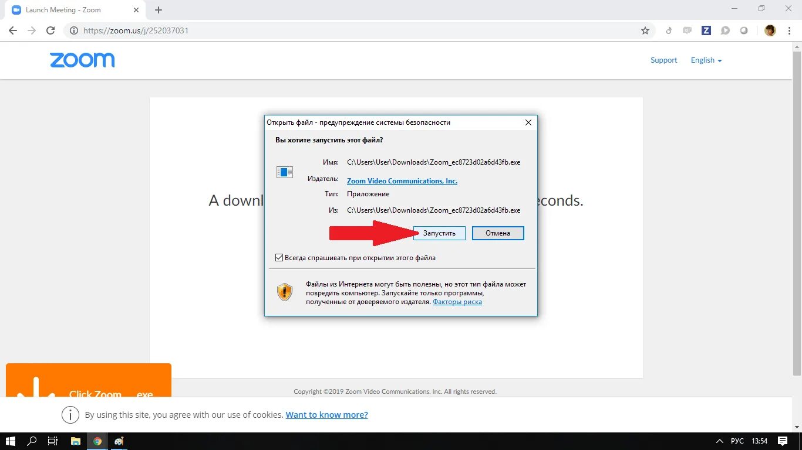This screenshot has width=802, height=450.
Task: Open the Windows notification center
Action: pos(783,441)
